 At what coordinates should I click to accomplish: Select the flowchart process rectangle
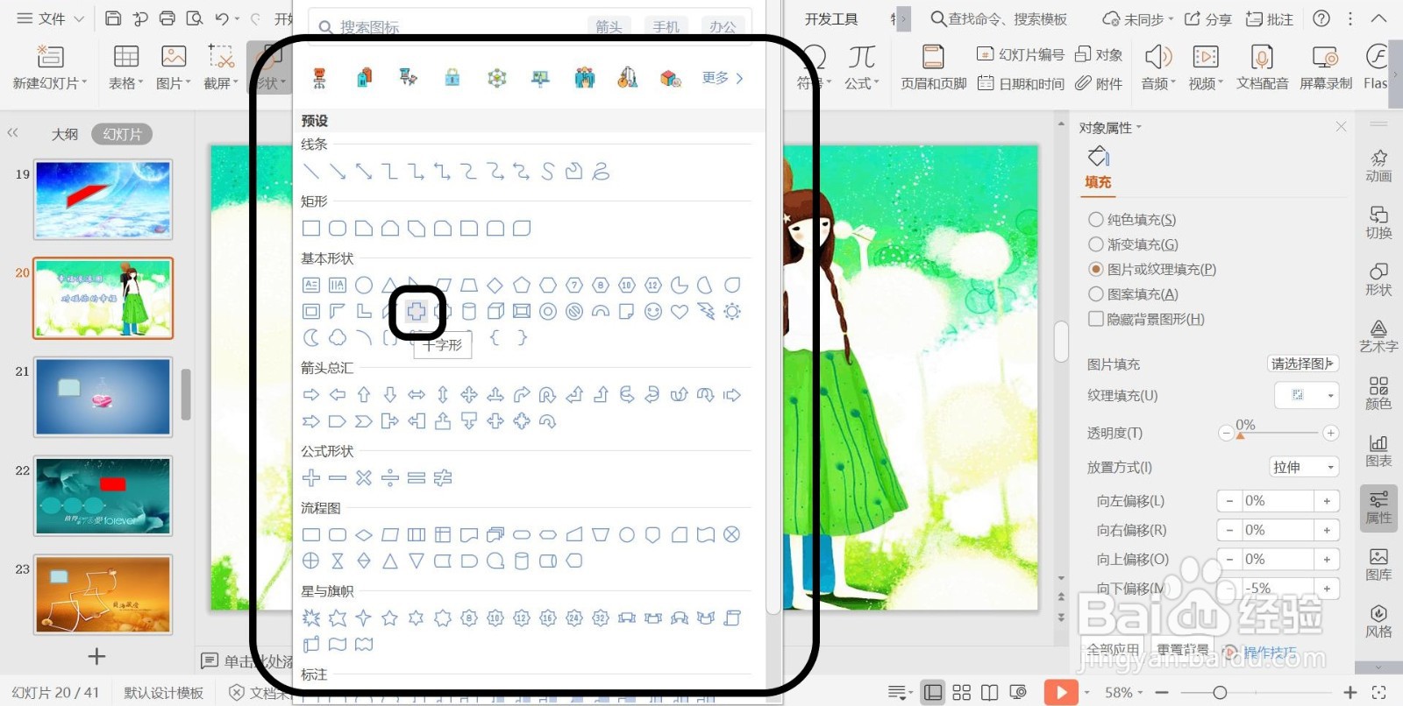point(311,534)
